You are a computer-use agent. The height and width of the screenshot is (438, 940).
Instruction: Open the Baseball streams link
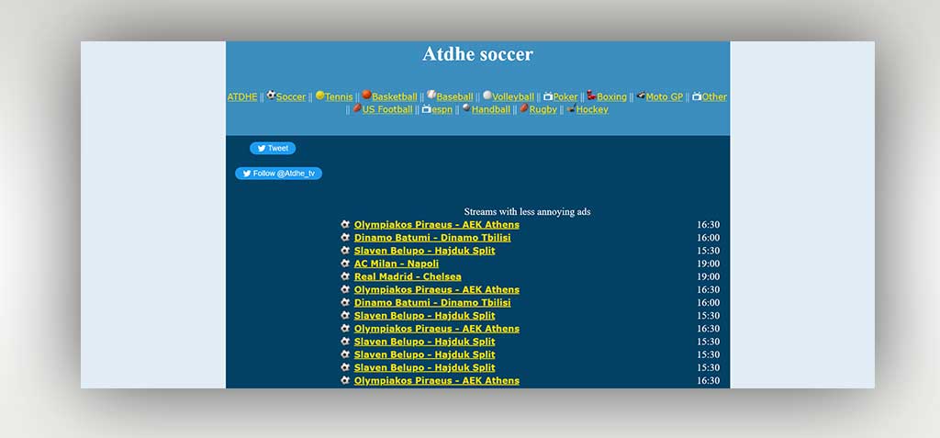click(454, 96)
